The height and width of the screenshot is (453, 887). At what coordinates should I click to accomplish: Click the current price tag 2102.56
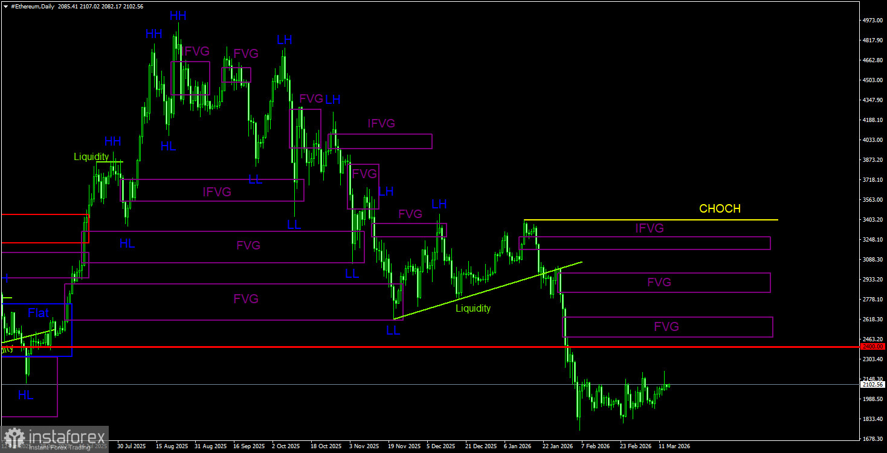pyautogui.click(x=872, y=384)
